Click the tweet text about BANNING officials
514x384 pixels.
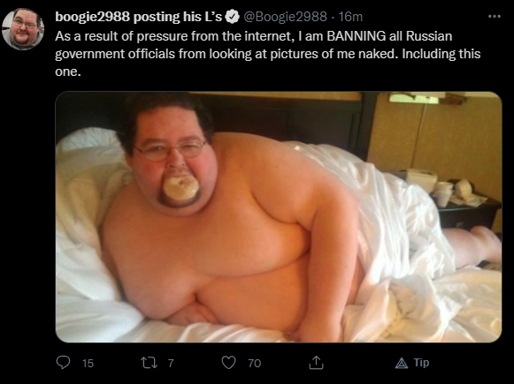[267, 54]
